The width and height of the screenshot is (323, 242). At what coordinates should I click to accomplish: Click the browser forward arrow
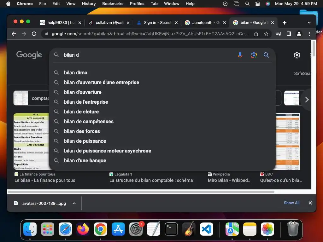[24, 34]
